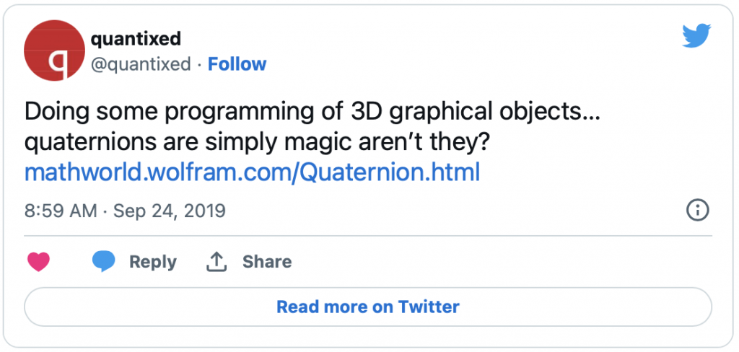
Task: Click the divider line above the heart icon
Action: [368, 235]
